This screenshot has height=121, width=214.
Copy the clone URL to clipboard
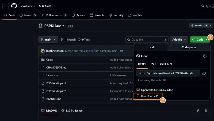click(204, 73)
